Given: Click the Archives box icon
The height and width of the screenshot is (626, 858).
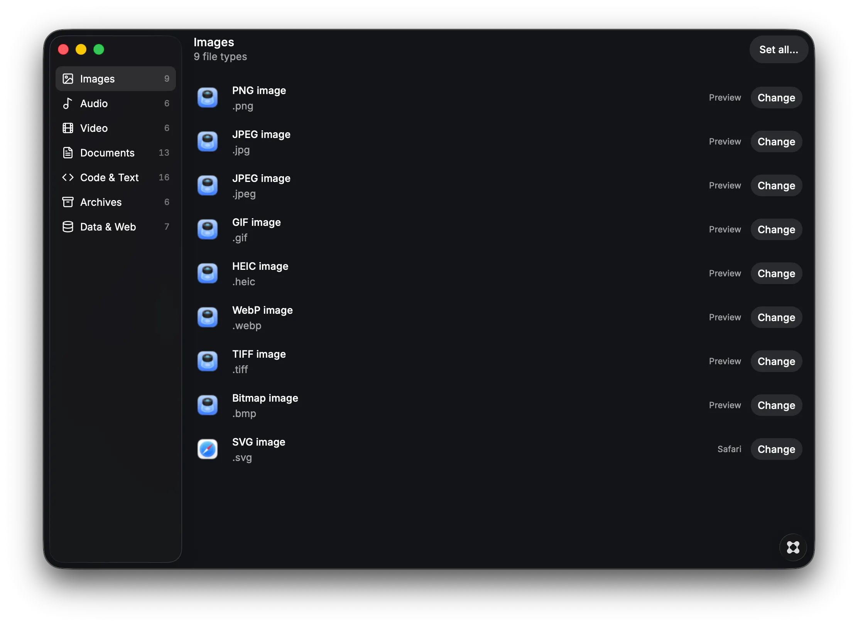Looking at the screenshot, I should click(68, 202).
